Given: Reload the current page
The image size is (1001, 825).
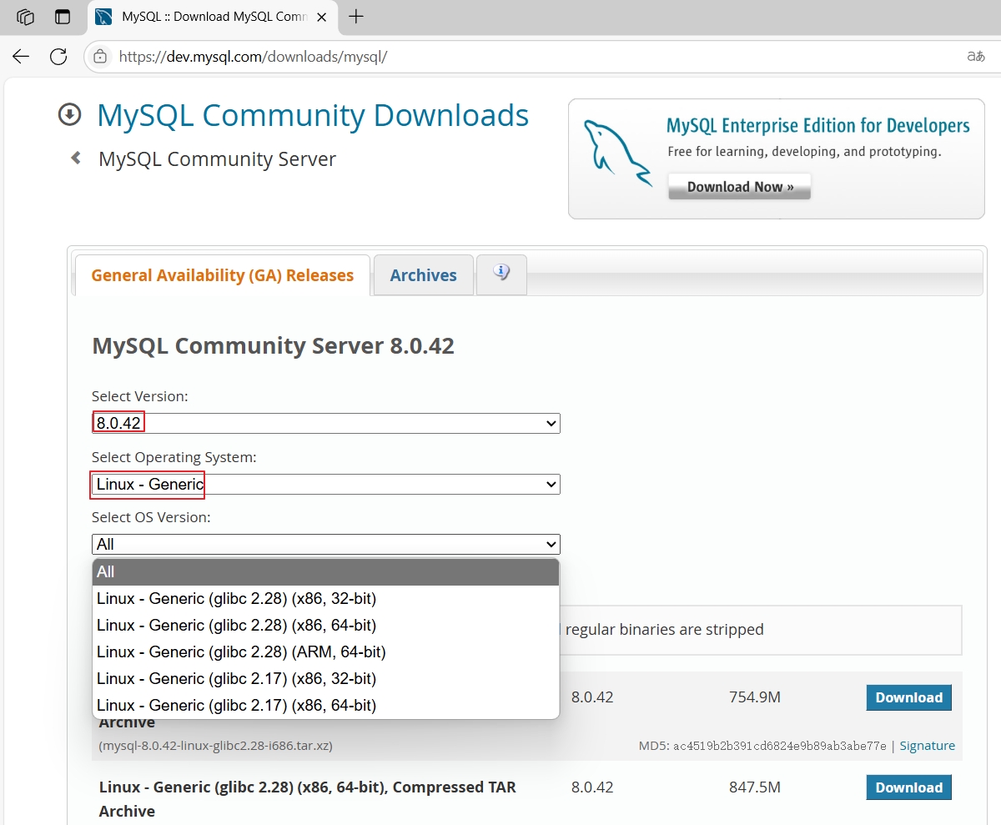Looking at the screenshot, I should click(x=58, y=57).
